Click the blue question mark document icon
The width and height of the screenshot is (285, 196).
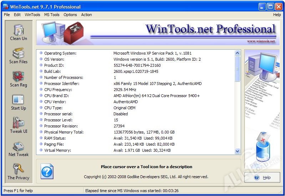click(47, 171)
